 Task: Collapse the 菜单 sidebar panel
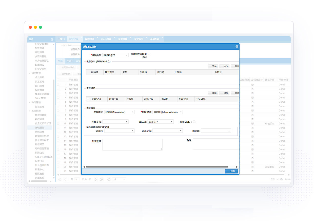point(52,39)
